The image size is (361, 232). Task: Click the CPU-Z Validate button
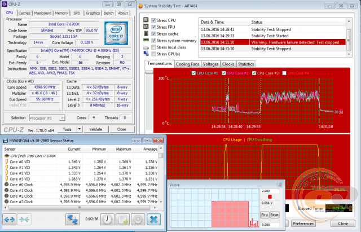(x=96, y=129)
